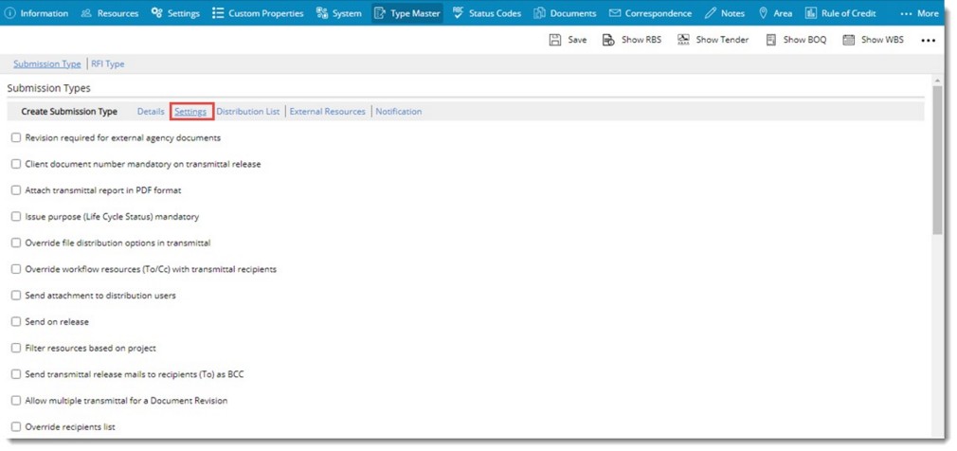Image resolution: width=957 pixels, height=451 pixels.
Task: Click the Rule of Credit icon
Action: click(x=811, y=13)
